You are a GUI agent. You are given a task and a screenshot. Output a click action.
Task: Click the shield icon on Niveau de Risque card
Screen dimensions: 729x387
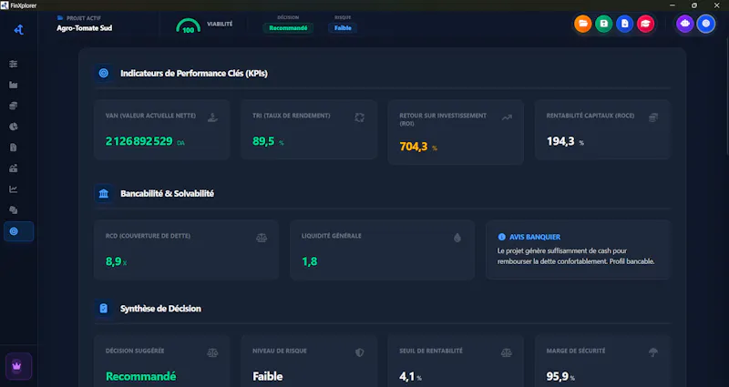click(x=359, y=352)
